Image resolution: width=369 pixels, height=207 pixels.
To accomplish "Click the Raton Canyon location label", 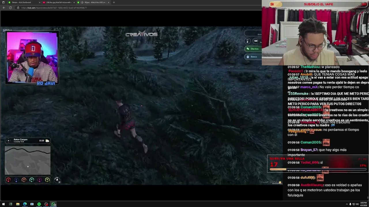I will click(20, 140).
